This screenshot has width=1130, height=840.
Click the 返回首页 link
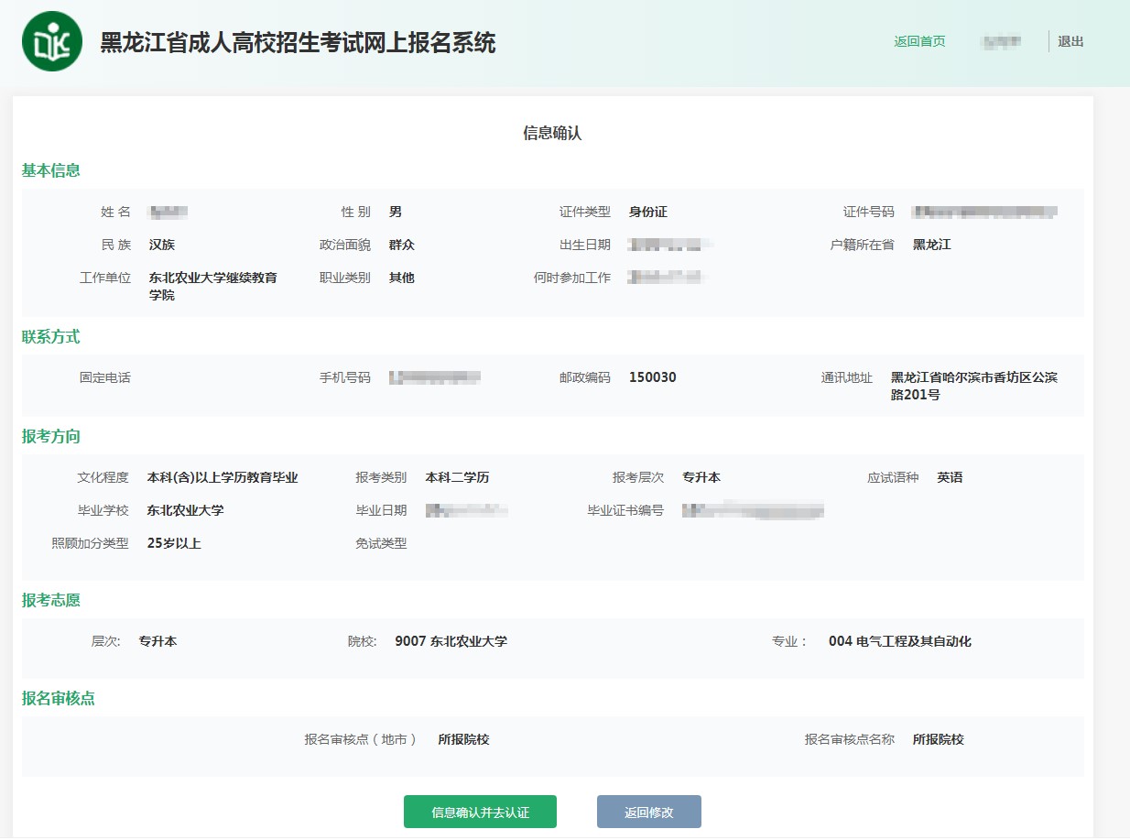[919, 41]
